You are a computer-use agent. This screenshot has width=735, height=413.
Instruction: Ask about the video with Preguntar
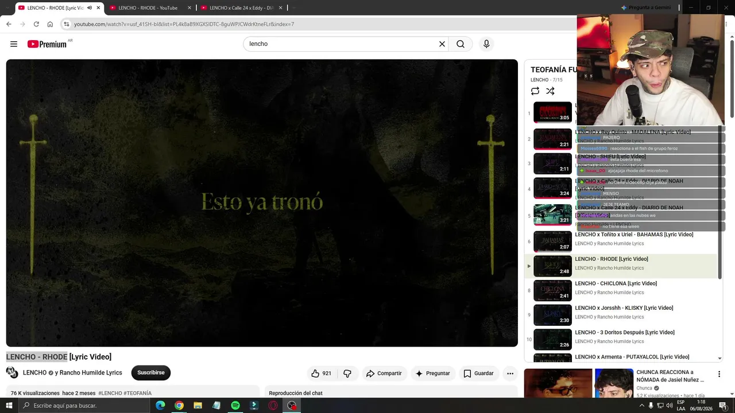point(433,373)
